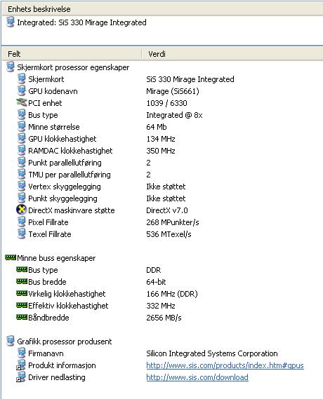The height and width of the screenshot is (399, 323).
Task: Click the value 'Mirage (SiS661)'
Action: point(173,91)
